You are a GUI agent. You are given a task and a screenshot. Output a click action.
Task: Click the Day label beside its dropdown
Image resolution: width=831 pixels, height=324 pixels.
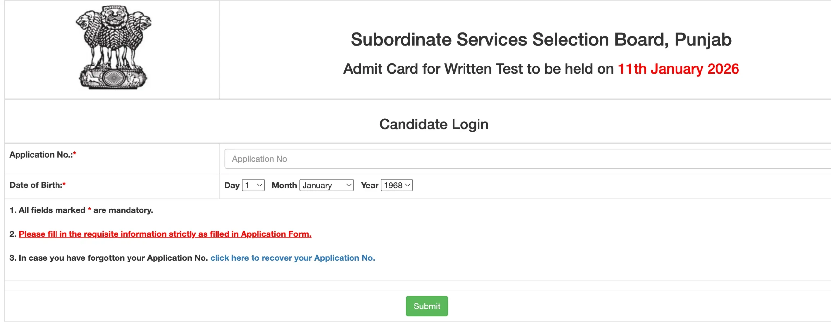tap(232, 185)
